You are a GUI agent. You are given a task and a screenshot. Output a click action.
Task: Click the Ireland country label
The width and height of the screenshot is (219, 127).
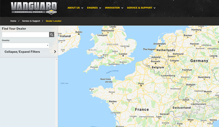[x=65, y=36]
